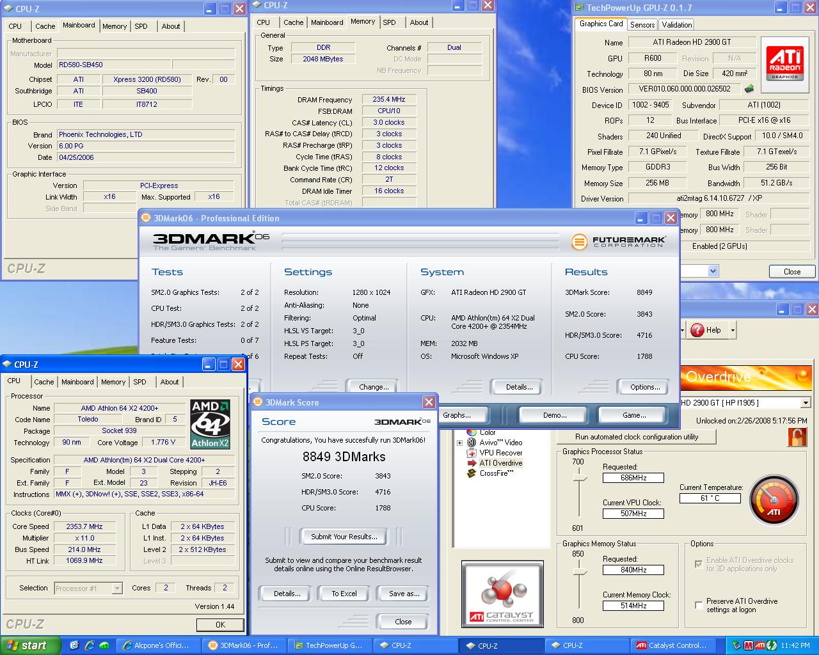The width and height of the screenshot is (819, 655).
Task: Switch to Validation tab in GPU-Z
Action: pyautogui.click(x=677, y=25)
